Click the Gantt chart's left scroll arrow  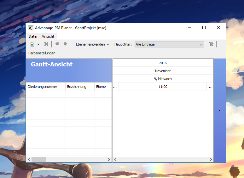(x=115, y=159)
